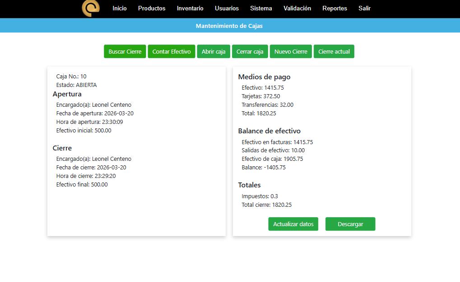Click Hora de cierre: 23:29:20

click(x=86, y=176)
